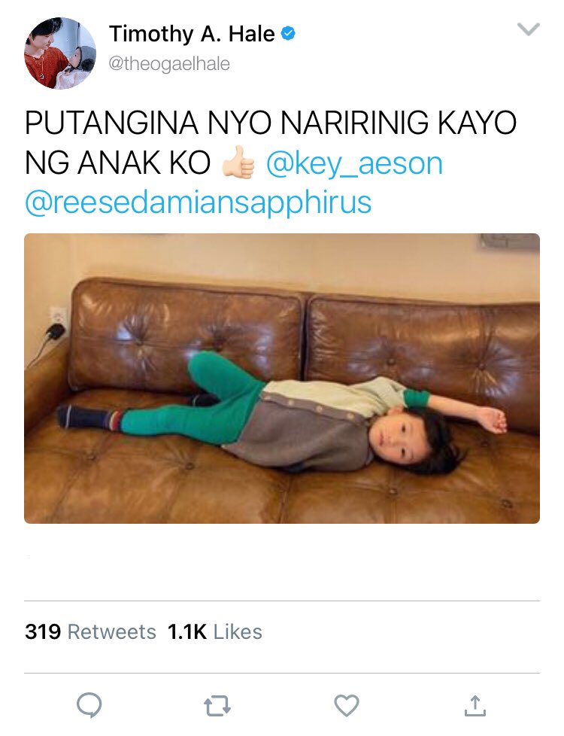Like the tweet with the heart icon
The image size is (564, 736).
346,705
